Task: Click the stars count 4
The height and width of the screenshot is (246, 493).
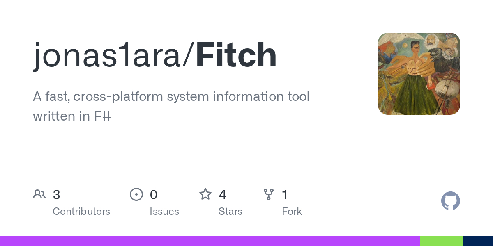Action: (222, 195)
